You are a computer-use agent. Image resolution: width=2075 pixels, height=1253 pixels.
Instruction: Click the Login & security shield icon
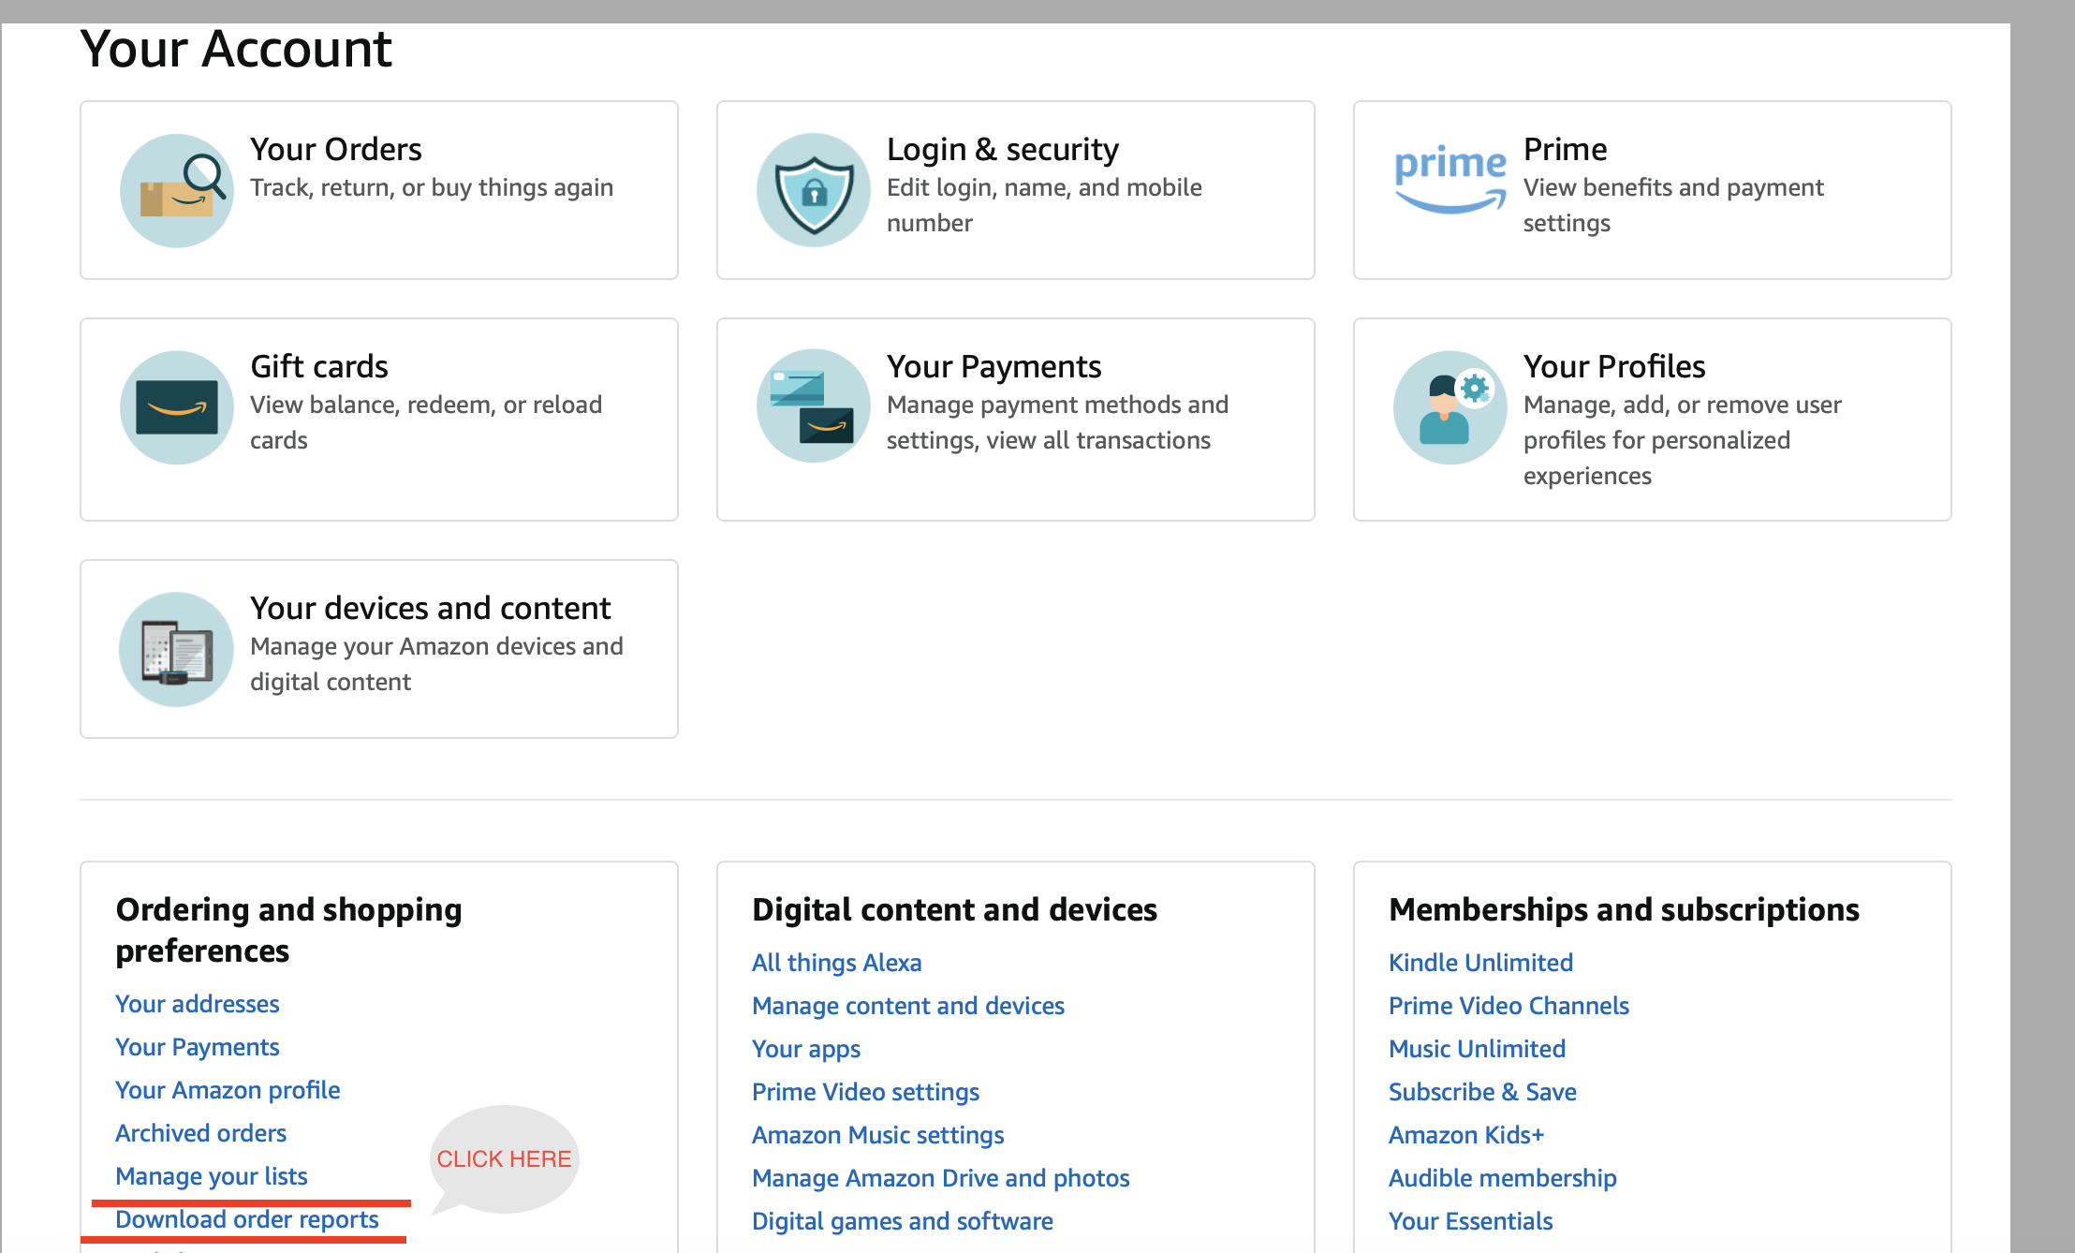click(813, 190)
